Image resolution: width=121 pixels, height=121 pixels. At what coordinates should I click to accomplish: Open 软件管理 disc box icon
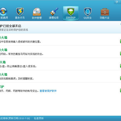pyautogui.click(x=37, y=12)
